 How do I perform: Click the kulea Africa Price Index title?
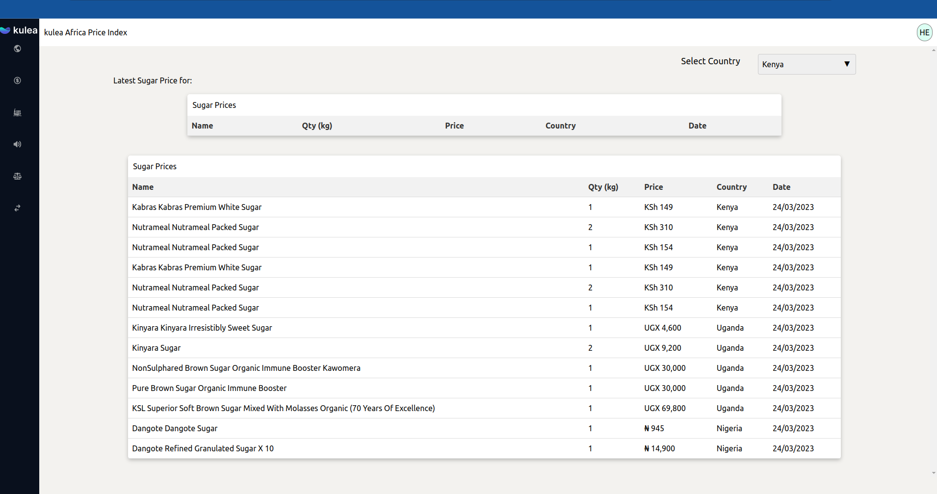(x=85, y=32)
